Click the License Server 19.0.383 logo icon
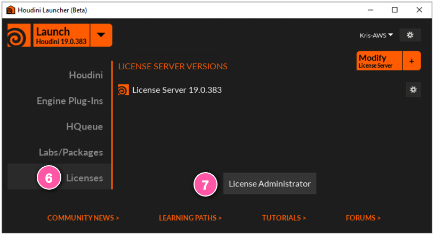Screen dimensions: 435x236 point(124,90)
